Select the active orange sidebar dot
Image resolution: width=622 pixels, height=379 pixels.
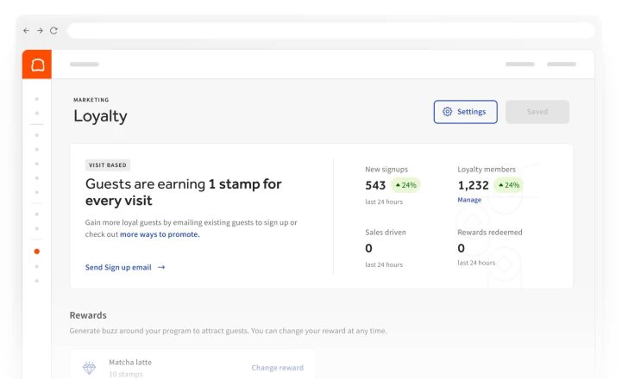(x=37, y=252)
